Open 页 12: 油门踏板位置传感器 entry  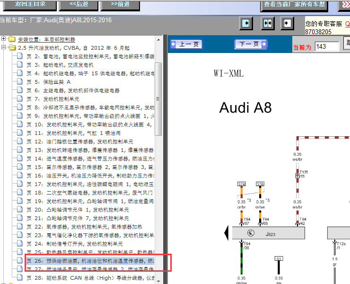[x=79, y=142]
